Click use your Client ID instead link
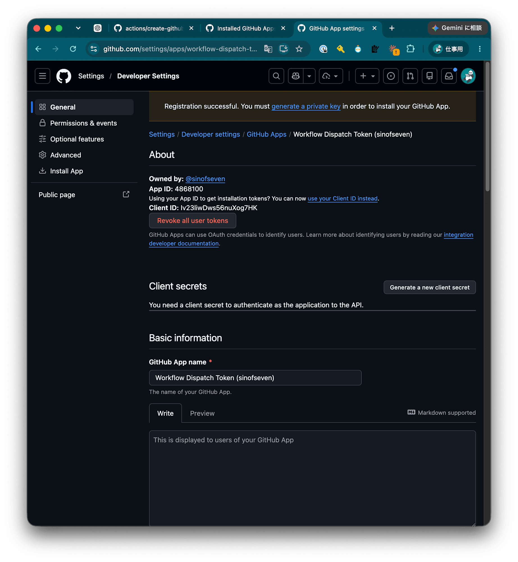 point(342,198)
